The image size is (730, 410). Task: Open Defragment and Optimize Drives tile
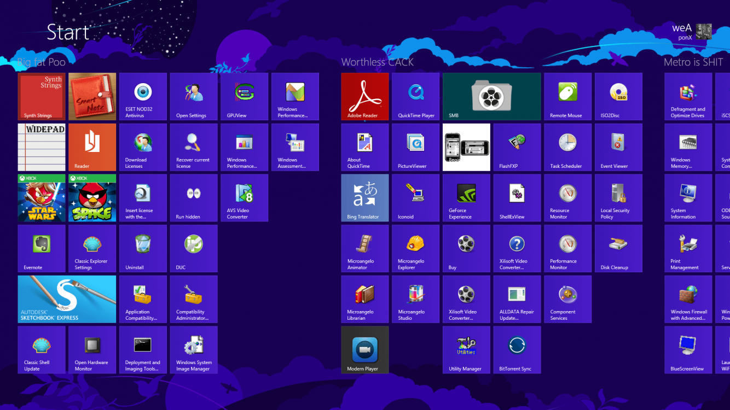pyautogui.click(x=688, y=96)
